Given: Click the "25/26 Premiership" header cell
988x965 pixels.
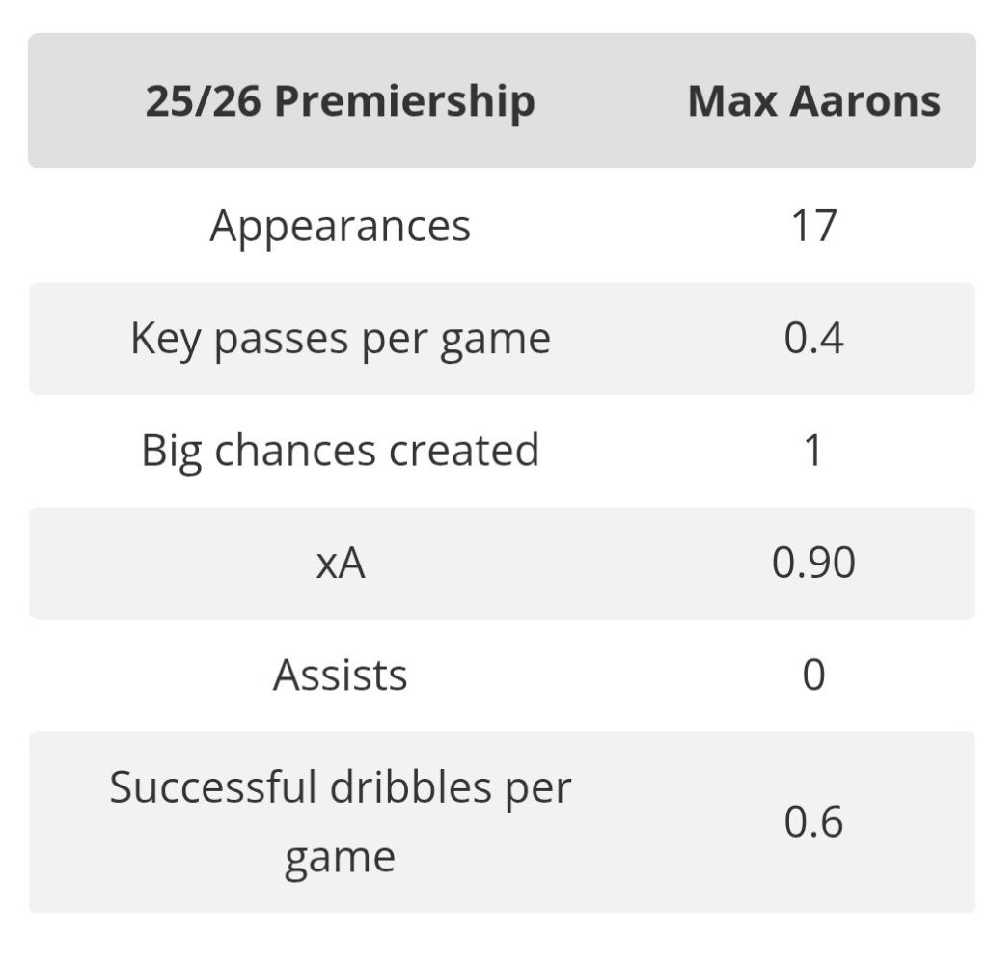Looking at the screenshot, I should [x=340, y=101].
